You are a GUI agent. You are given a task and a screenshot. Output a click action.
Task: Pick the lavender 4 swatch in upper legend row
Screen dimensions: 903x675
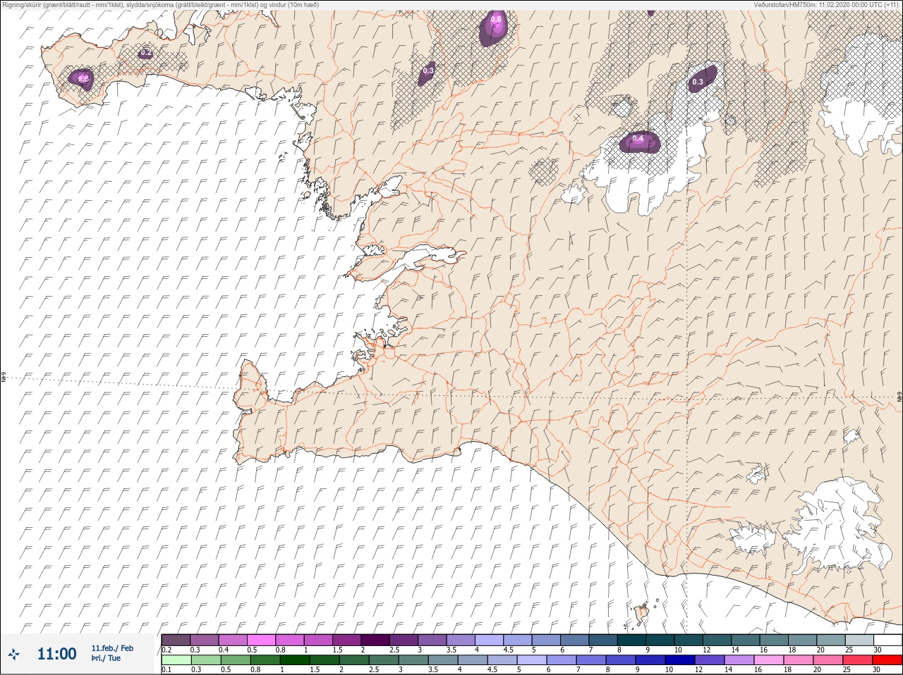(x=490, y=640)
